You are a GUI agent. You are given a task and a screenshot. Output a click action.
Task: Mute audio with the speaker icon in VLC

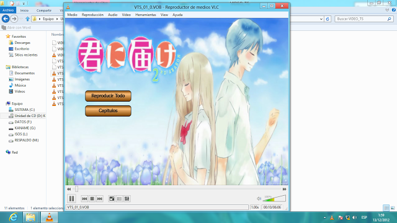click(x=259, y=199)
